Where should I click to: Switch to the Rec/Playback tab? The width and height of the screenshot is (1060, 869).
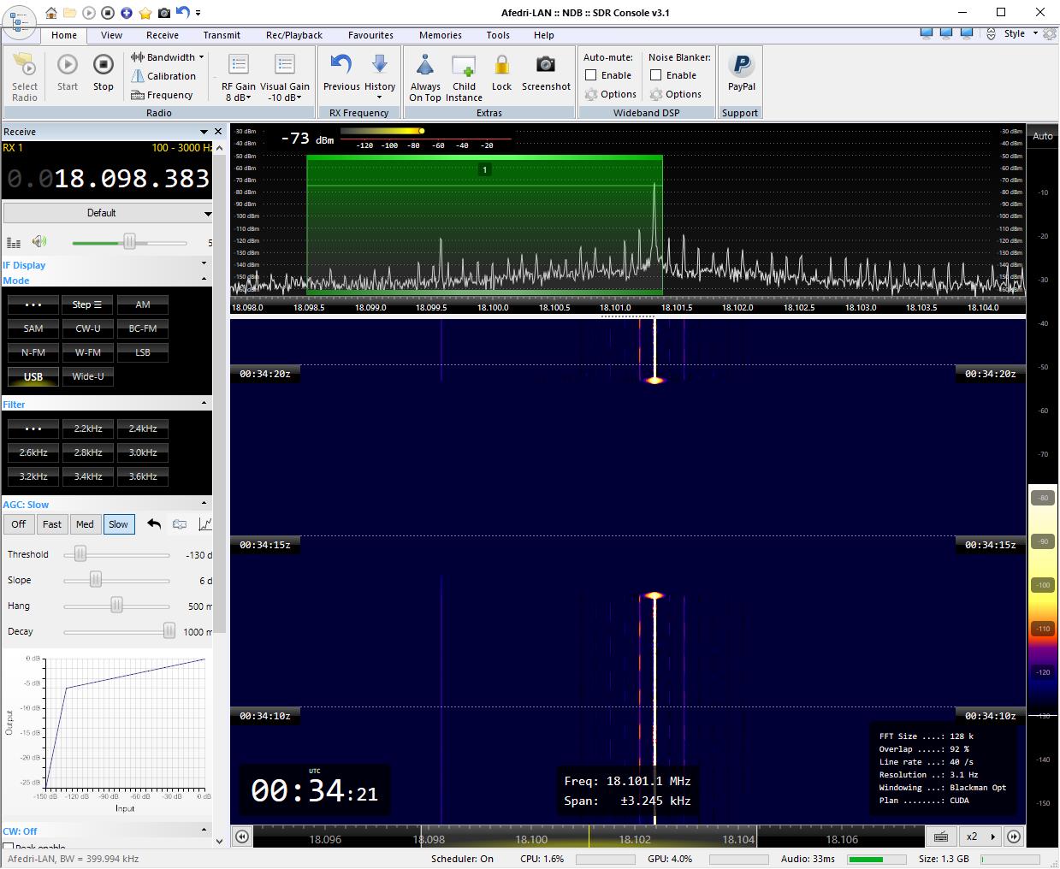tap(293, 35)
